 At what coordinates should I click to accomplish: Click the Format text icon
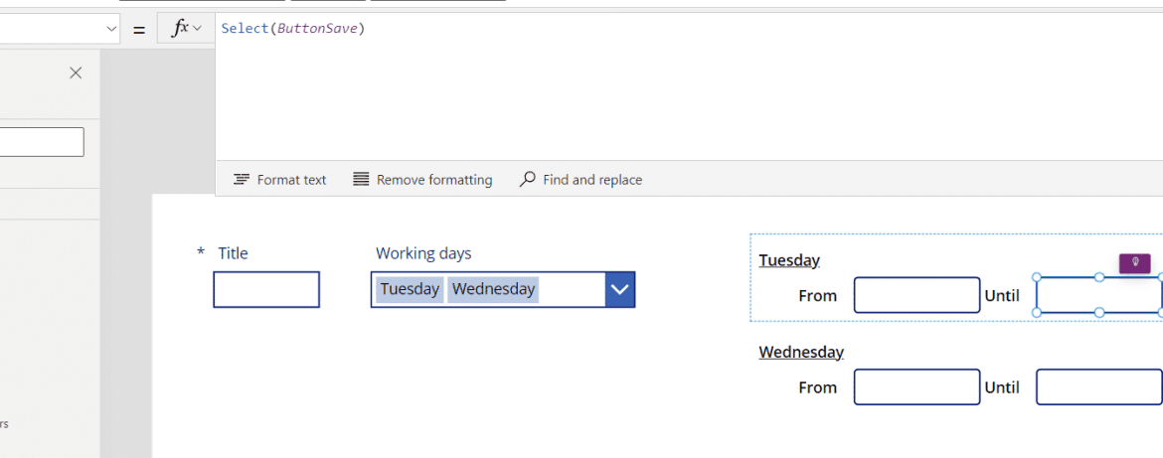242,180
